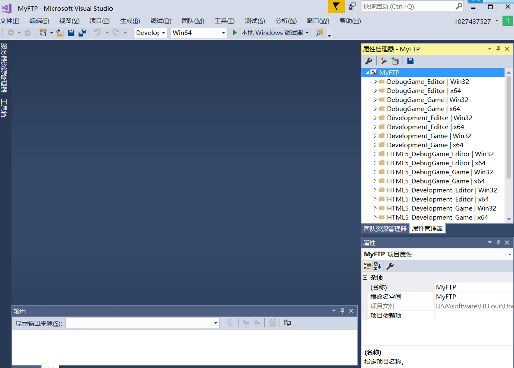Open the 文件(F) menu
The height and width of the screenshot is (368, 514).
tap(10, 21)
